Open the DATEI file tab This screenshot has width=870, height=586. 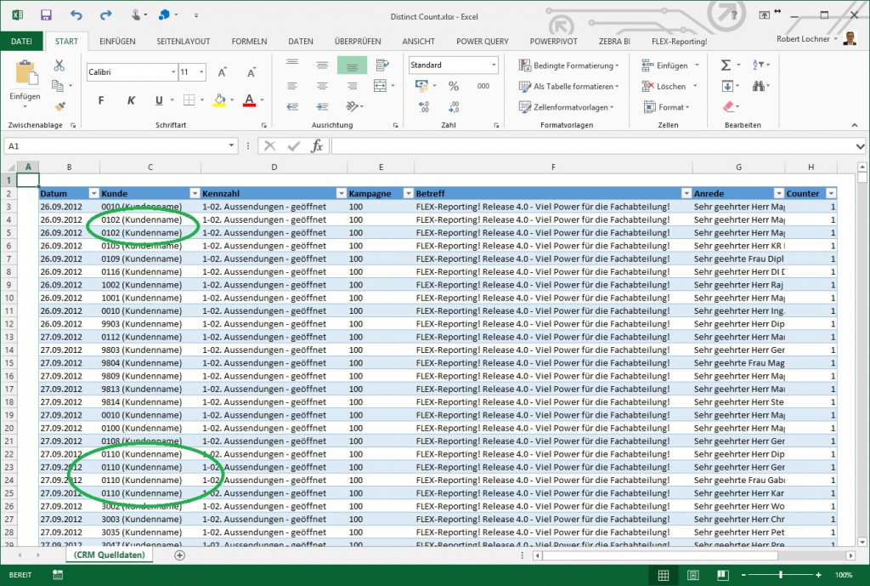[21, 41]
